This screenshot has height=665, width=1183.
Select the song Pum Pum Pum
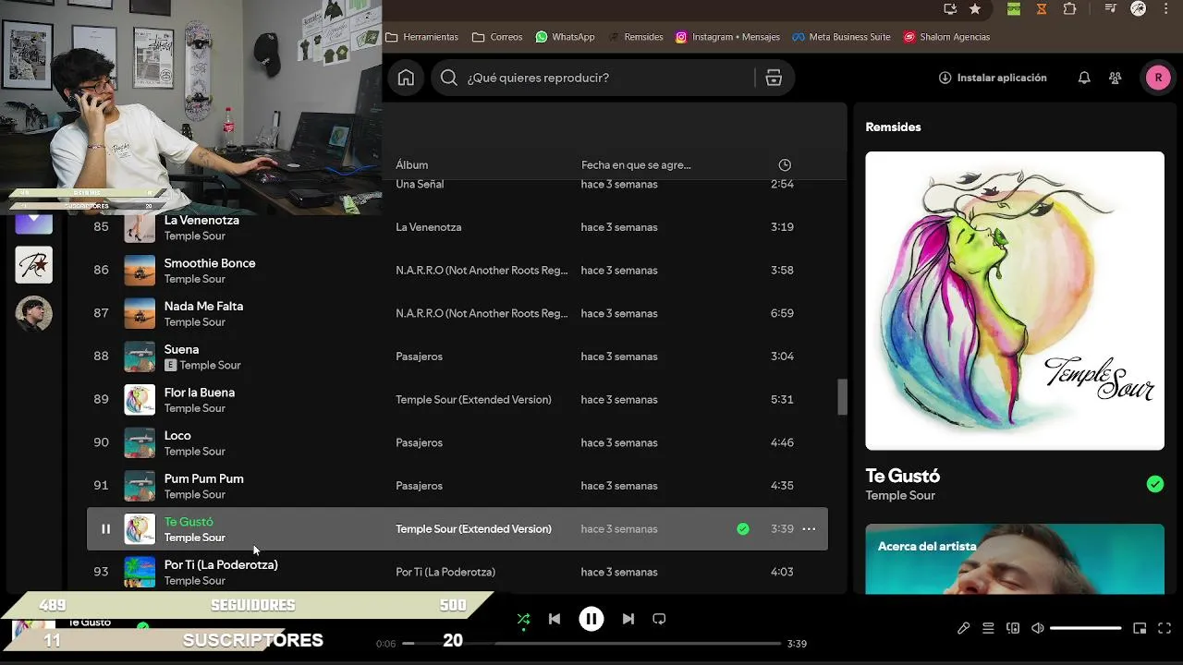tap(204, 478)
